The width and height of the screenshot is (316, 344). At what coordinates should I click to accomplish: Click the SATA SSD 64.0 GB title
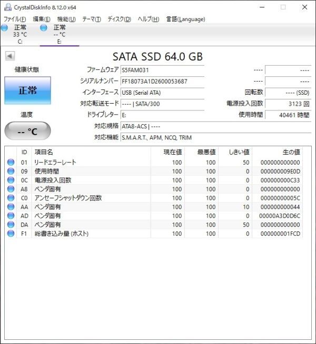click(x=157, y=57)
